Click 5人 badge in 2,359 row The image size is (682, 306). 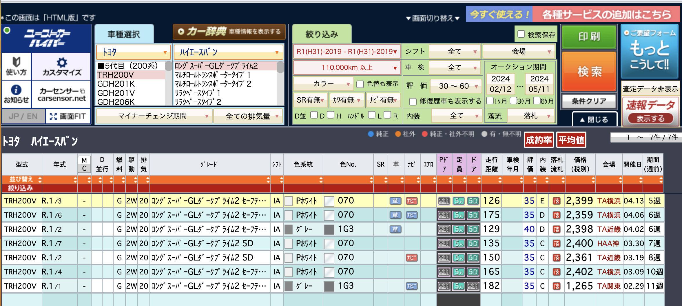tap(459, 215)
